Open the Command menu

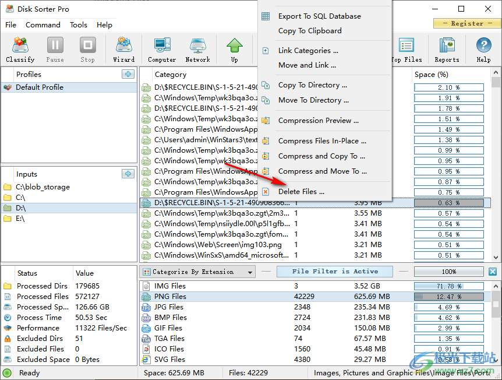pos(43,25)
